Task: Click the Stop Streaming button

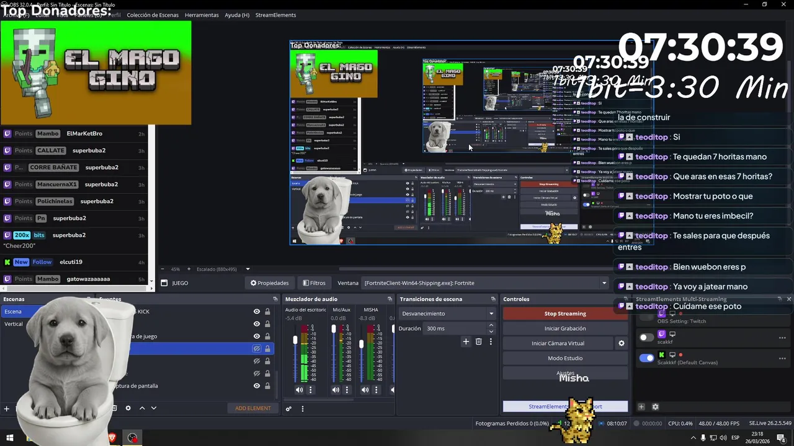Action: point(565,313)
